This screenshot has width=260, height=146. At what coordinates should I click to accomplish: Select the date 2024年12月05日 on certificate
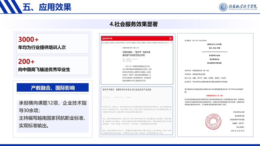click(238, 131)
